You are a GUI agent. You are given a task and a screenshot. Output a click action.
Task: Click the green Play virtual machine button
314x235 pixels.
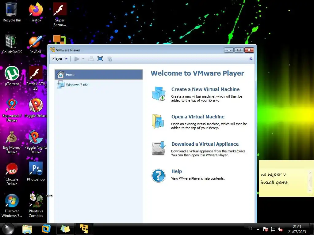point(77,59)
